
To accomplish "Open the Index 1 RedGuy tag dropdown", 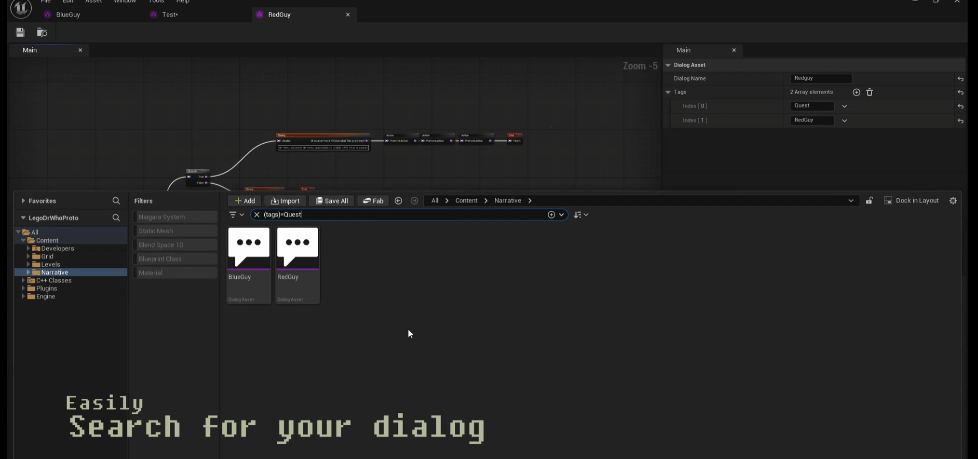I will [x=845, y=120].
